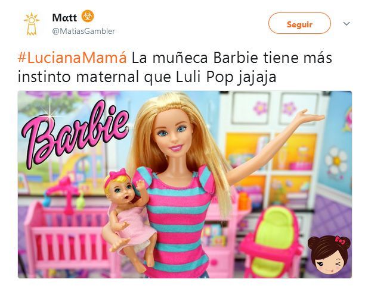Expand the tweet options chevron
The height and width of the screenshot is (289, 365).
pyautogui.click(x=347, y=24)
